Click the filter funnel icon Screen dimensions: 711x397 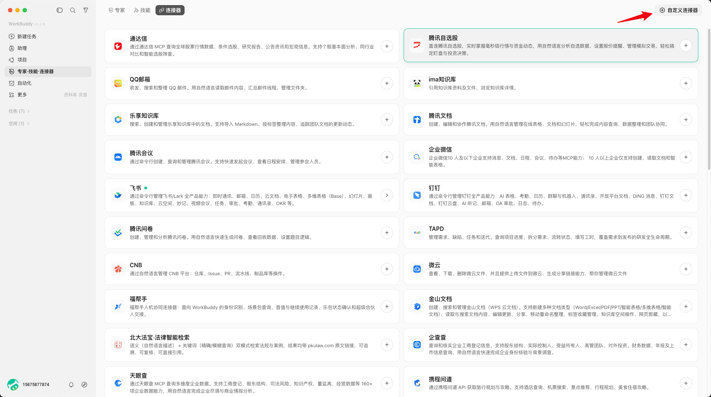(x=86, y=10)
